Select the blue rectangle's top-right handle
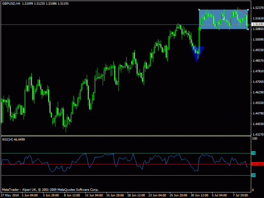 coord(248,10)
